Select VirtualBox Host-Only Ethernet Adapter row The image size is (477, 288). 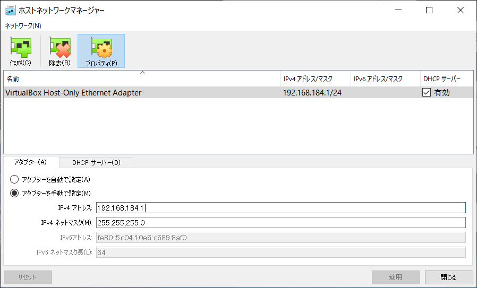pyautogui.click(x=238, y=92)
